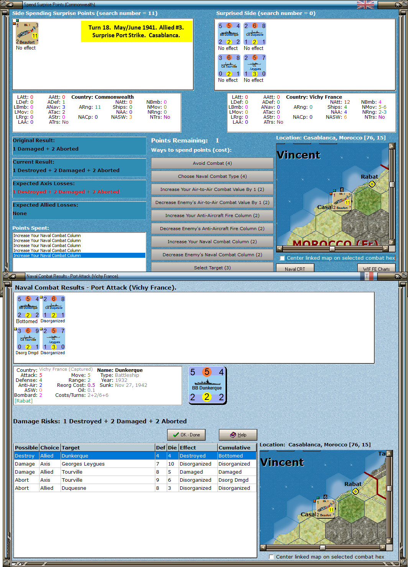Click the Beaufort unit on the Spend Surprise map
This screenshot has width=408, height=567.
(x=342, y=201)
